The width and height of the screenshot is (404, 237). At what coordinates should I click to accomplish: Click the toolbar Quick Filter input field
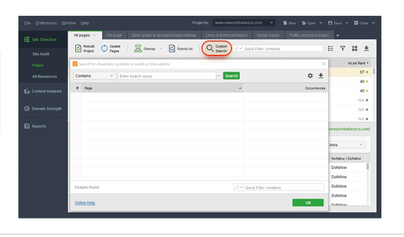[x=282, y=48]
